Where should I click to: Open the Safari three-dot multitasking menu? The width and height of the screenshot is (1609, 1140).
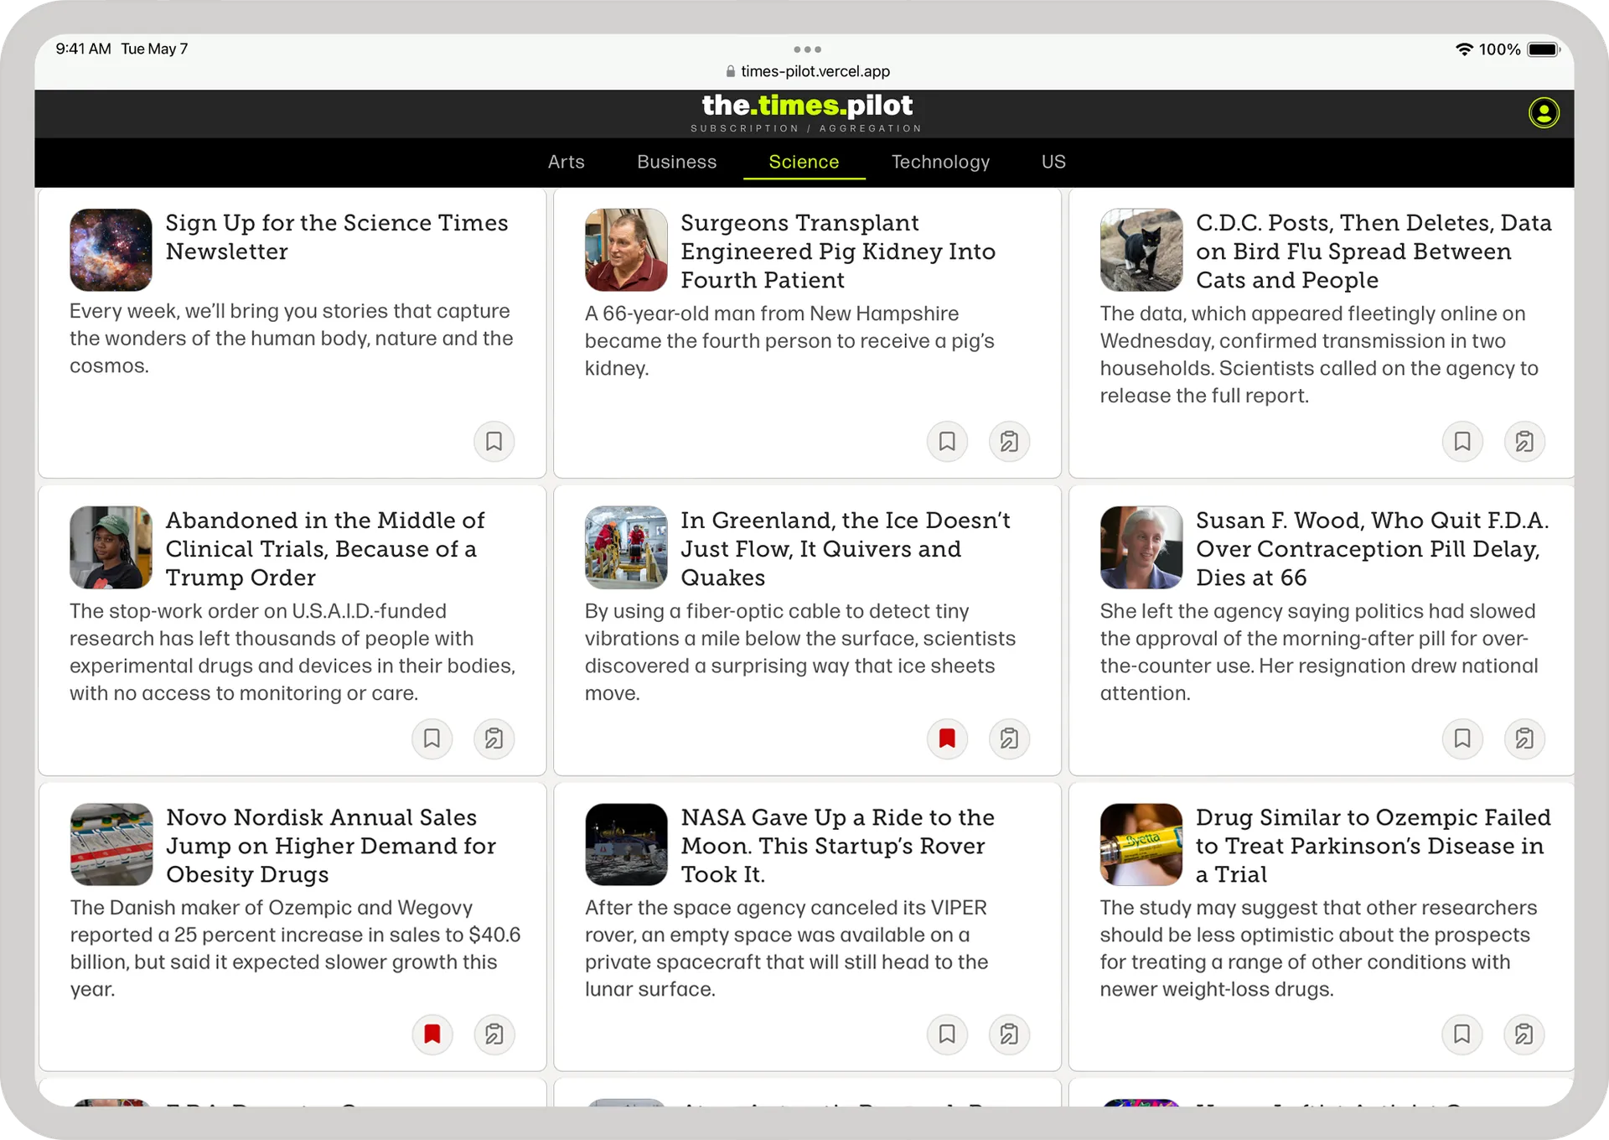point(807,49)
